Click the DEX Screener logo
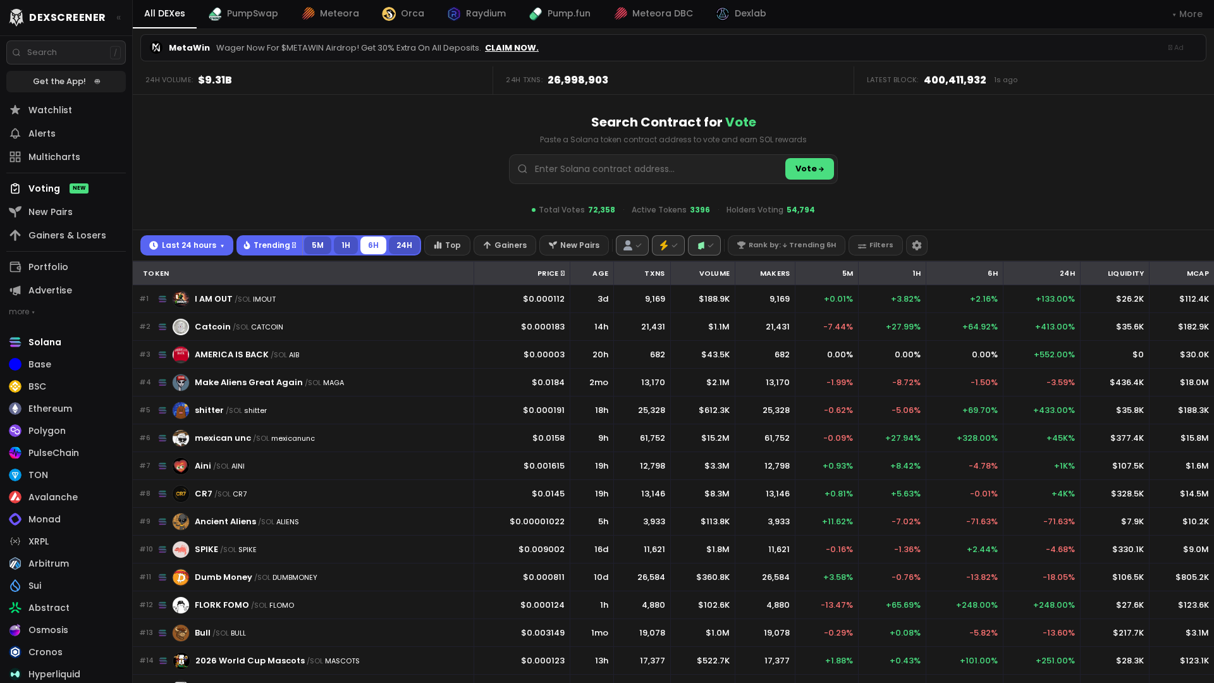Screen dimensions: 1214x683 tap(58, 17)
